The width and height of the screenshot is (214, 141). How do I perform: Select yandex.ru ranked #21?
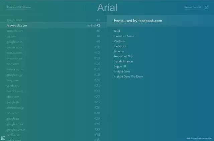tap(53, 86)
